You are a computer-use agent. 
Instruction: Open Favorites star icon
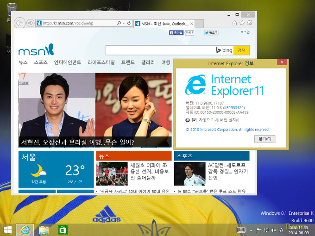coord(242,23)
